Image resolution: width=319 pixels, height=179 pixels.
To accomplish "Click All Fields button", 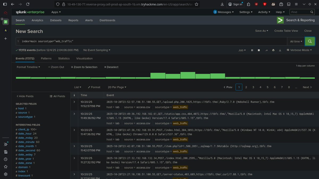I will pyautogui.click(x=57, y=96).
